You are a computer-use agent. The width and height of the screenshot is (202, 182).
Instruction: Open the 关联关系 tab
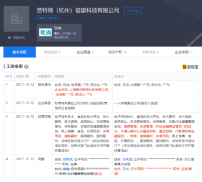pos(150,52)
